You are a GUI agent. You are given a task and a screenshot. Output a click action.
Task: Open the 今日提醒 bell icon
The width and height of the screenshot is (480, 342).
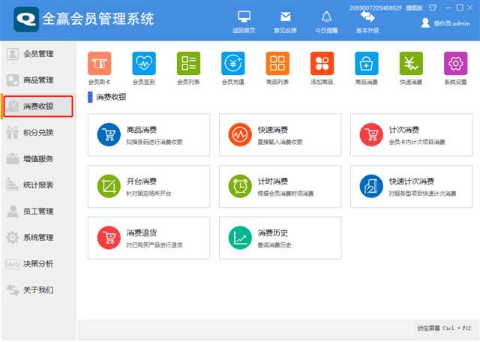click(x=326, y=16)
